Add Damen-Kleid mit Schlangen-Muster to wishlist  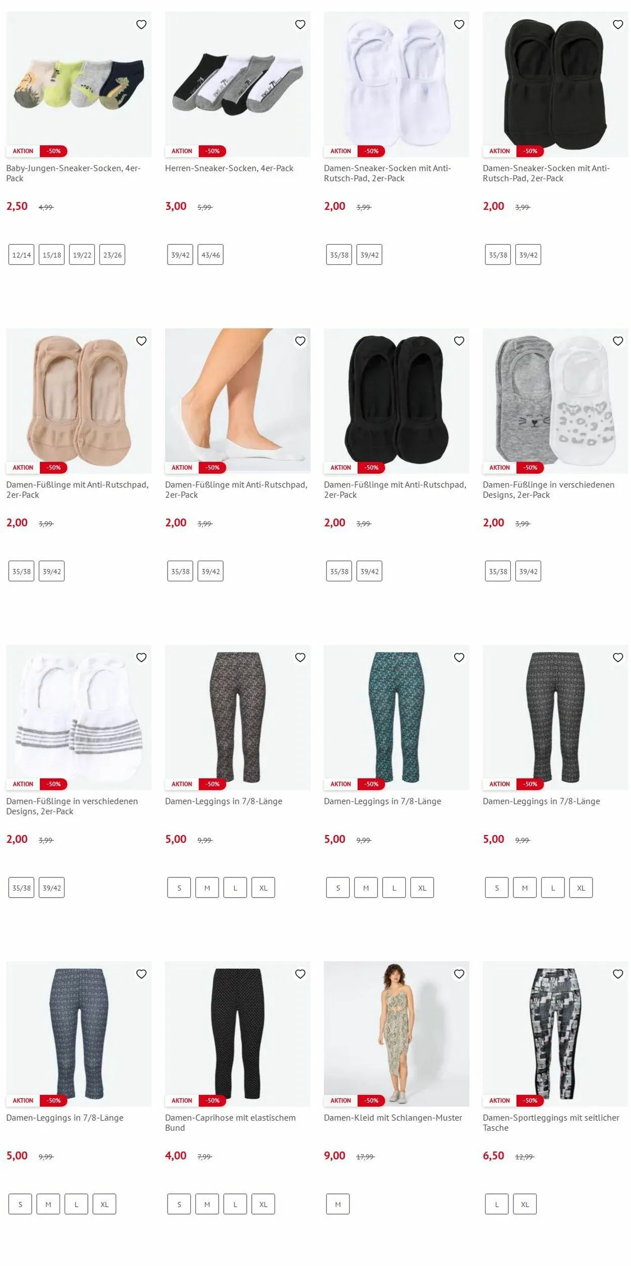click(x=459, y=974)
